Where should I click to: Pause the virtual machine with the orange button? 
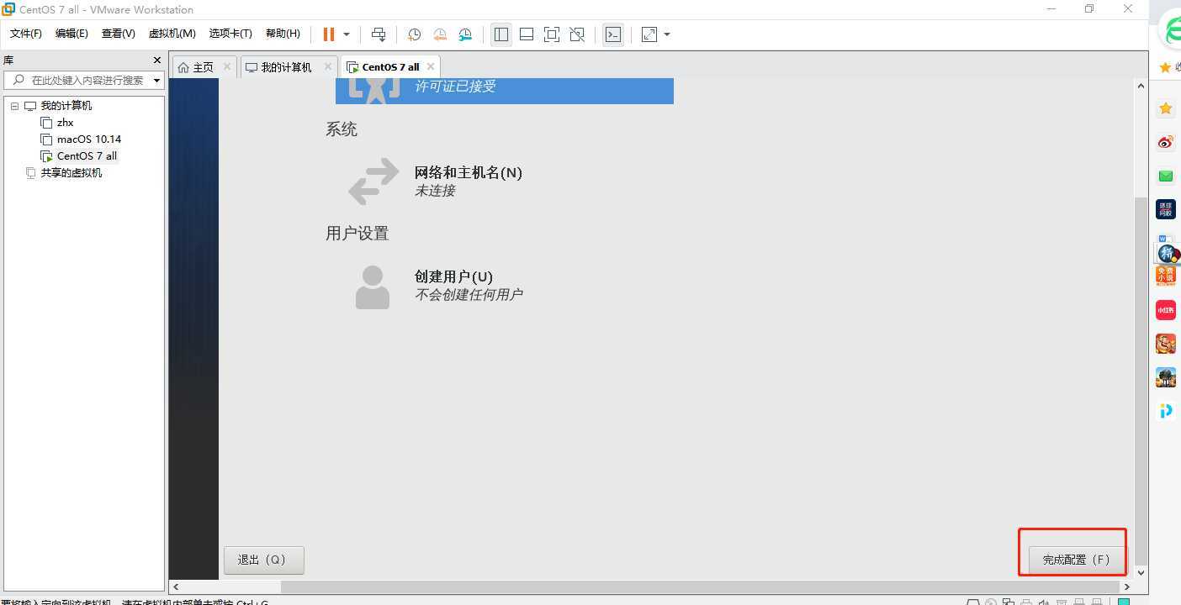point(328,34)
